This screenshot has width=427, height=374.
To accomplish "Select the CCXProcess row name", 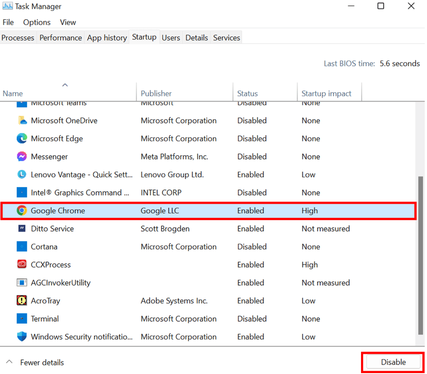I will 51,264.
